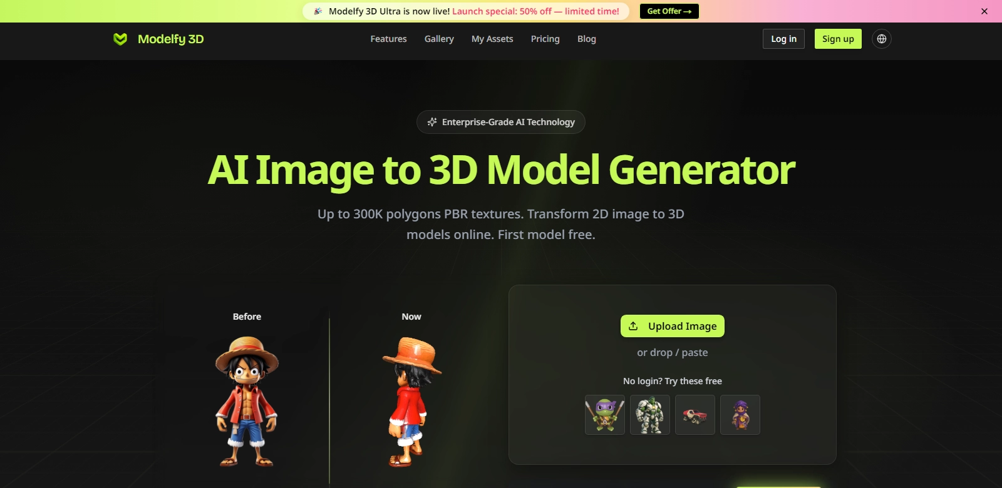Click the "Now" label
Viewport: 1002px width, 488px height.
(x=411, y=317)
